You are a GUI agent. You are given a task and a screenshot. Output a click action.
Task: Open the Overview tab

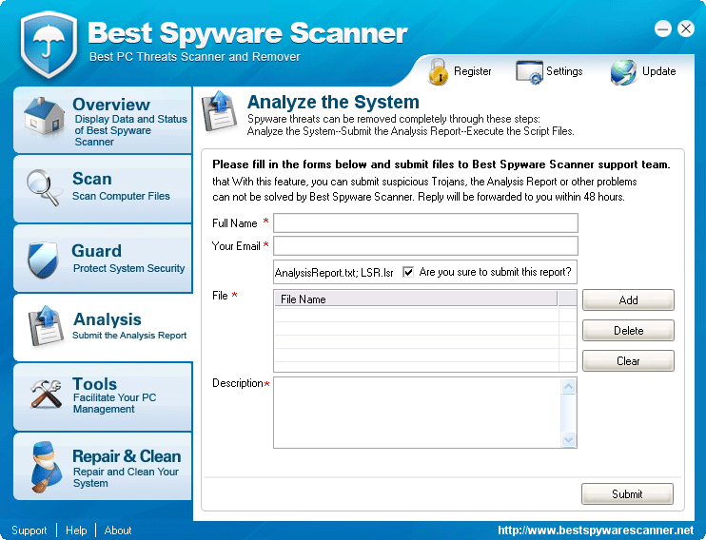point(103,120)
